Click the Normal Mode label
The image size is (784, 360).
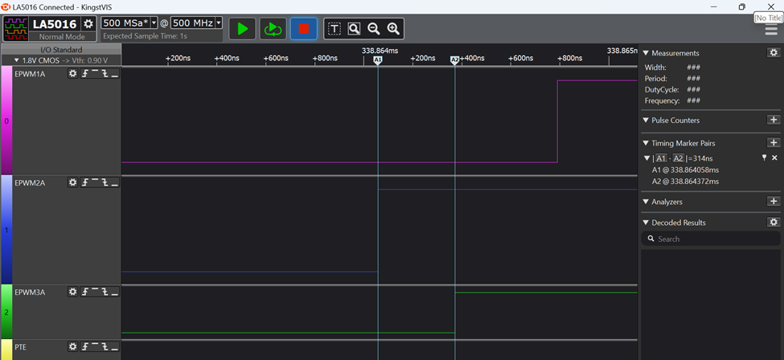[62, 36]
